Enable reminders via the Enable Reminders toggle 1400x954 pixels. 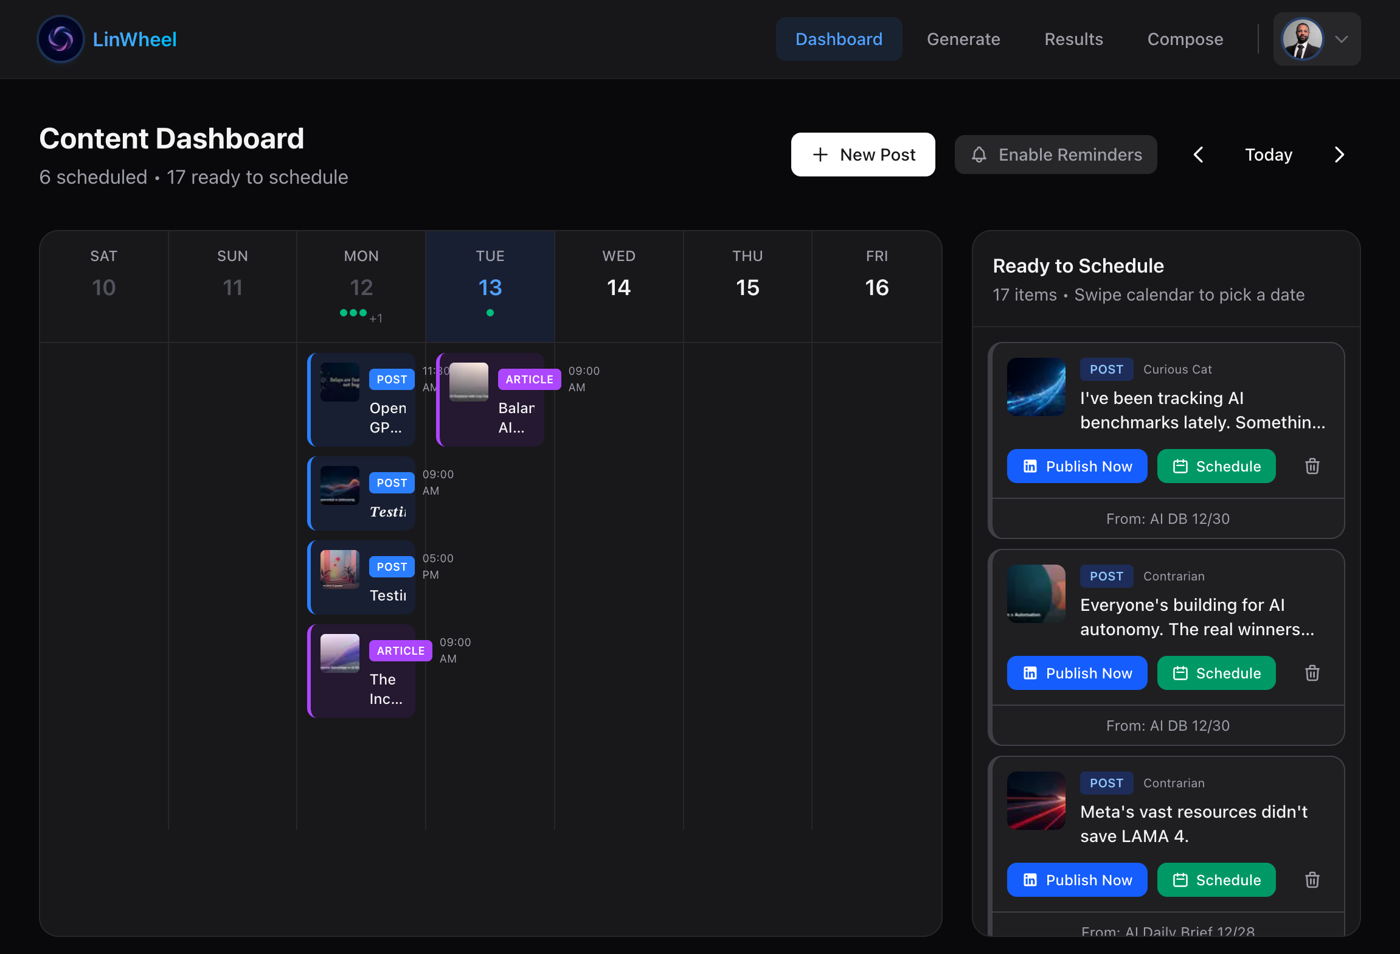[x=1055, y=155]
